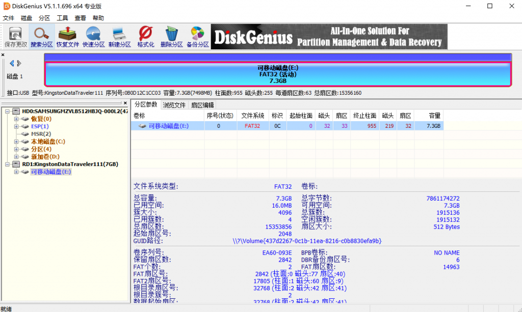Click the red FAT32 cell in partition table
This screenshot has height=312, width=522.
click(252, 126)
